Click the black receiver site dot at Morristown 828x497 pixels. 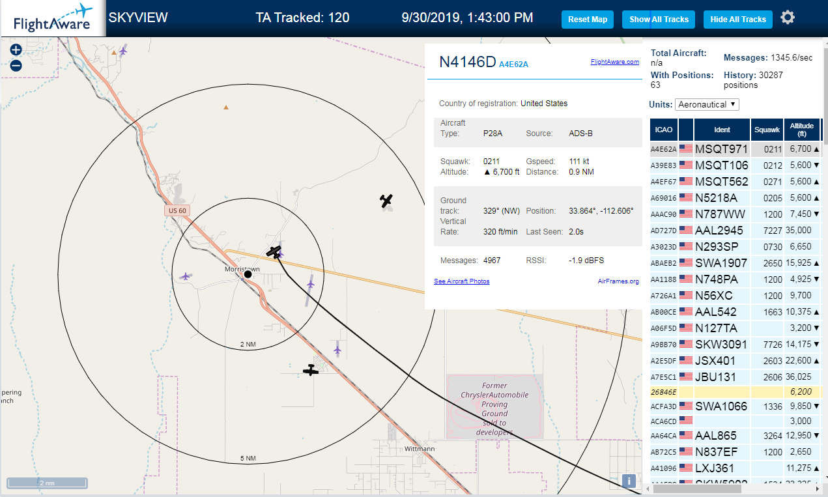pos(248,274)
